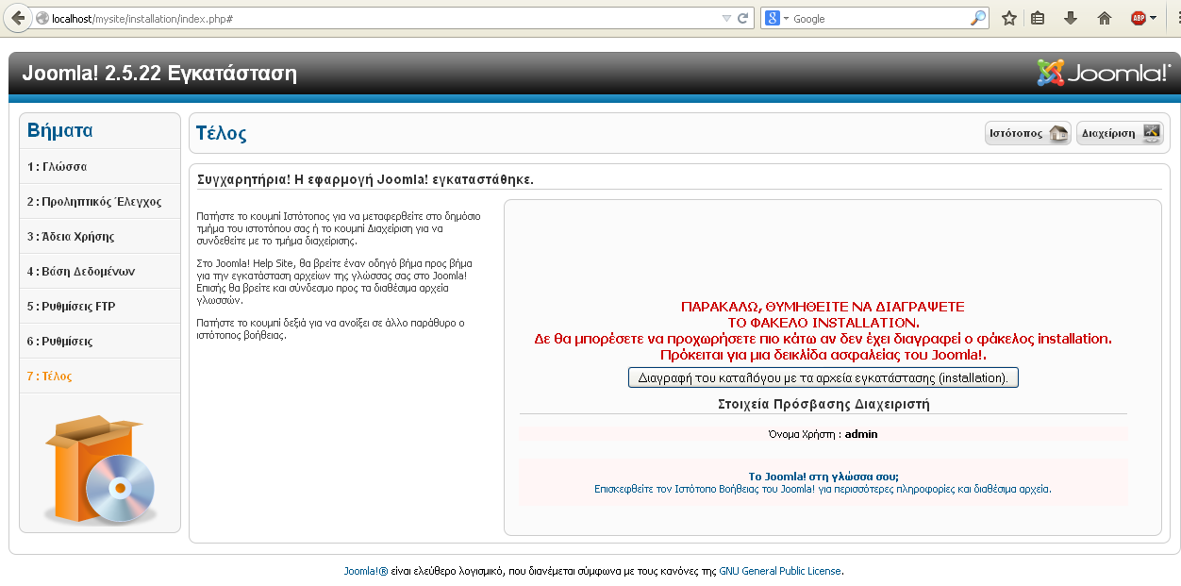Select step 5 : Ρυθμίσεις FTP
The image size is (1181, 586).
pos(100,307)
